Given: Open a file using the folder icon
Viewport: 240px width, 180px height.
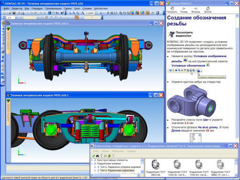Looking at the screenshot, I should 10,13.
